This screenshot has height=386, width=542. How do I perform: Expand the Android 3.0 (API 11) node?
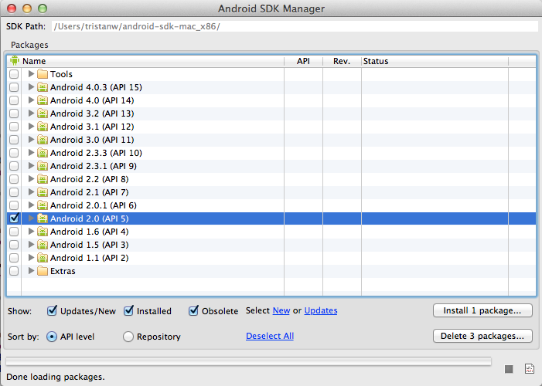[x=31, y=140]
